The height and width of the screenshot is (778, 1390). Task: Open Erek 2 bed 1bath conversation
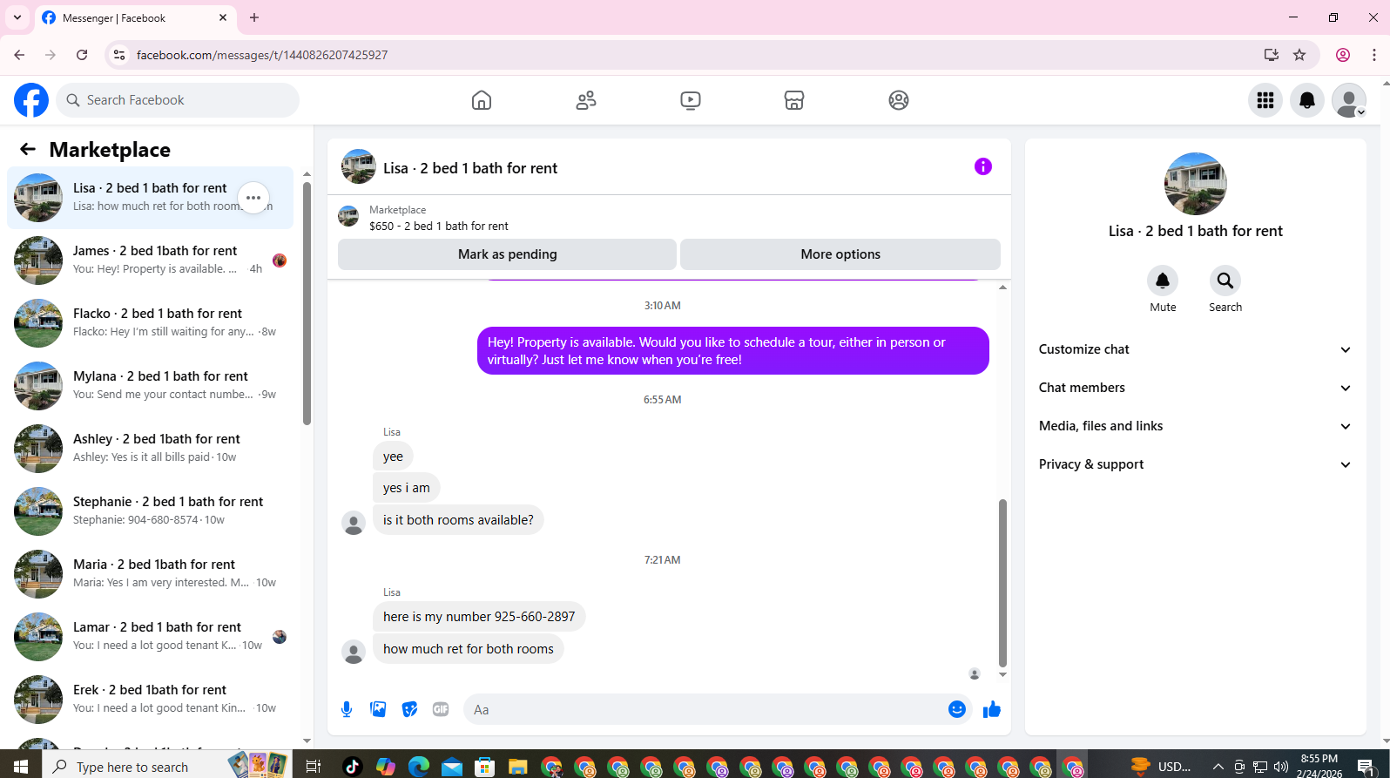[150, 700]
